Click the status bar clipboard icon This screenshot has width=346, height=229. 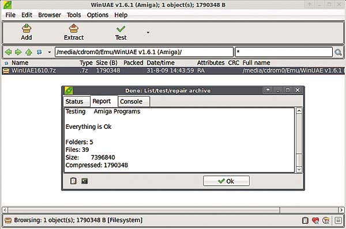[305, 220]
